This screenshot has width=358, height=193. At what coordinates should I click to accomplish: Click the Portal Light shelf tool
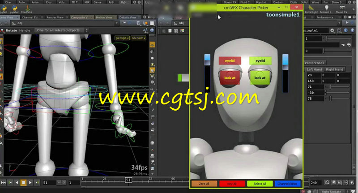[x=311, y=9]
